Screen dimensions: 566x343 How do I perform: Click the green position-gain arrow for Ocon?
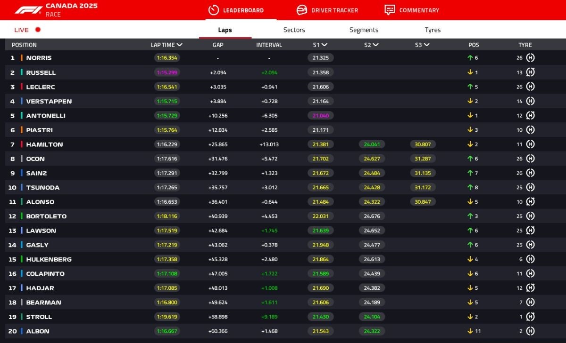coord(470,159)
